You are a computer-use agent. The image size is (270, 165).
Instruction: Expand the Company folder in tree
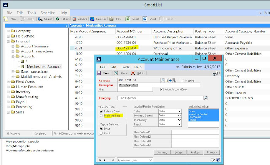tap(8, 31)
